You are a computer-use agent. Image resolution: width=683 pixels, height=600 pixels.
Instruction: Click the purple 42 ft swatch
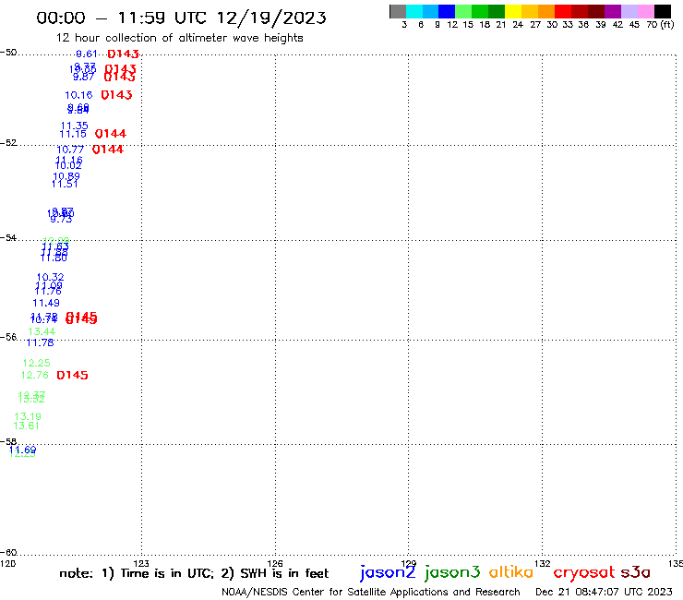pos(613,11)
